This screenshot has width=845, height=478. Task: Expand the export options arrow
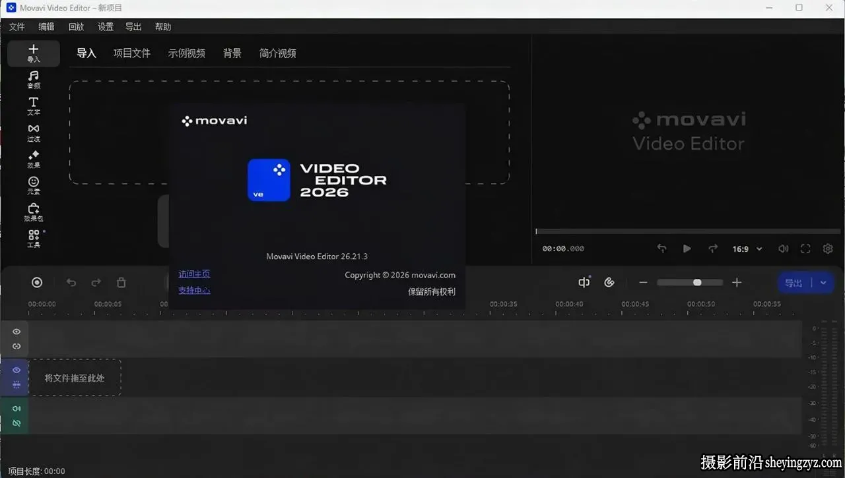823,282
